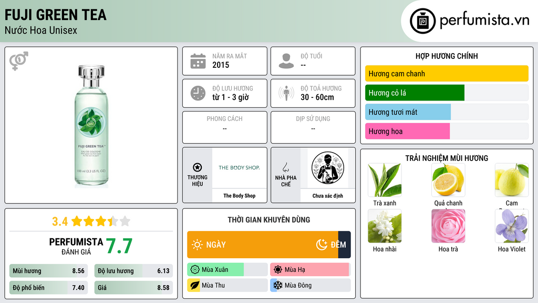Click the green 7.7 Perfumista score
The height and width of the screenshot is (303, 538).
click(119, 246)
